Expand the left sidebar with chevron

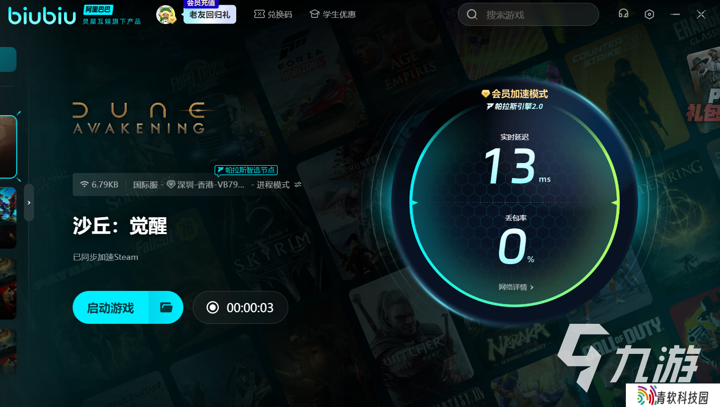(x=29, y=203)
